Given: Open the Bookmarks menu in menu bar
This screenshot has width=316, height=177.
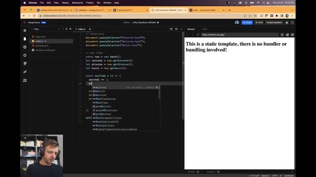Looking at the screenshot, I should [x=78, y=3].
